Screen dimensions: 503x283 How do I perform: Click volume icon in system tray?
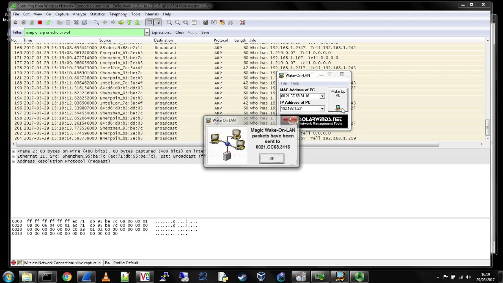point(468,277)
